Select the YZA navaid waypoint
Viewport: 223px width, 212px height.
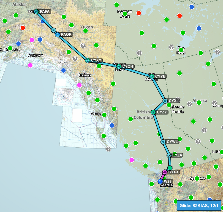[169, 155]
